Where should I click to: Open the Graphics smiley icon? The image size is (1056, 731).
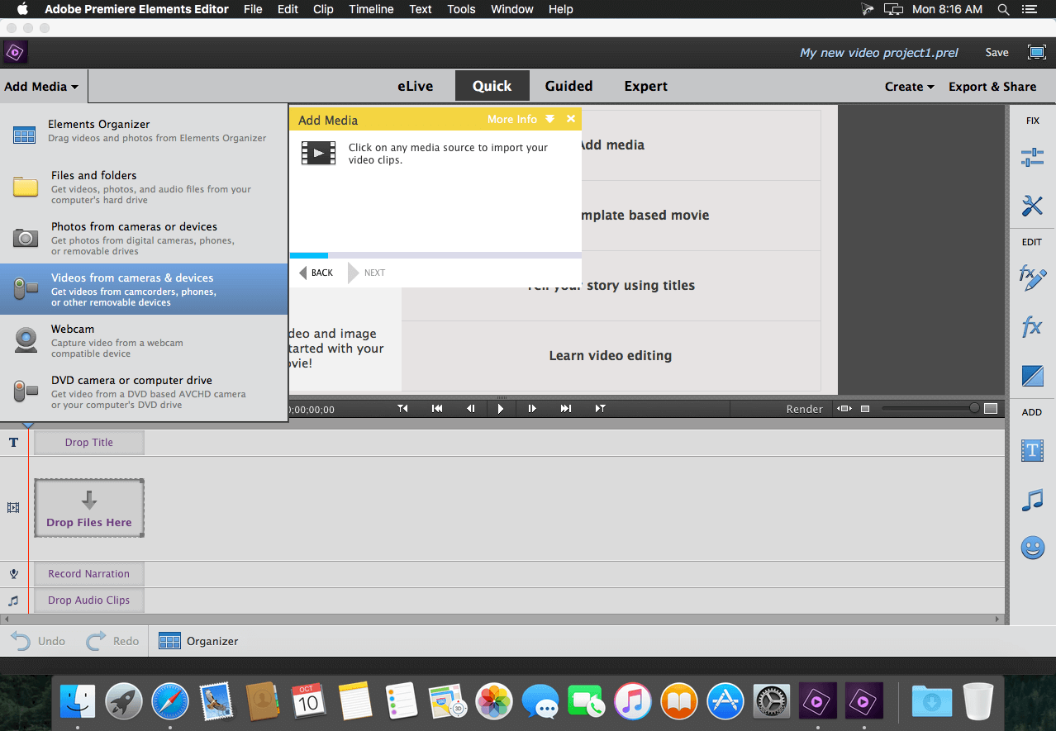(x=1032, y=548)
